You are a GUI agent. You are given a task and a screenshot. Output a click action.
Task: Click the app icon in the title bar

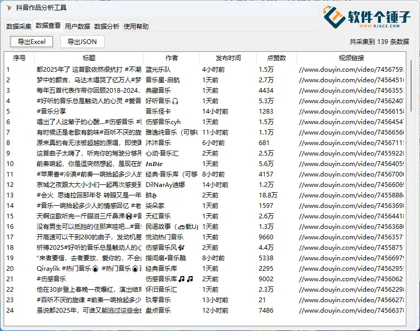coord(9,8)
